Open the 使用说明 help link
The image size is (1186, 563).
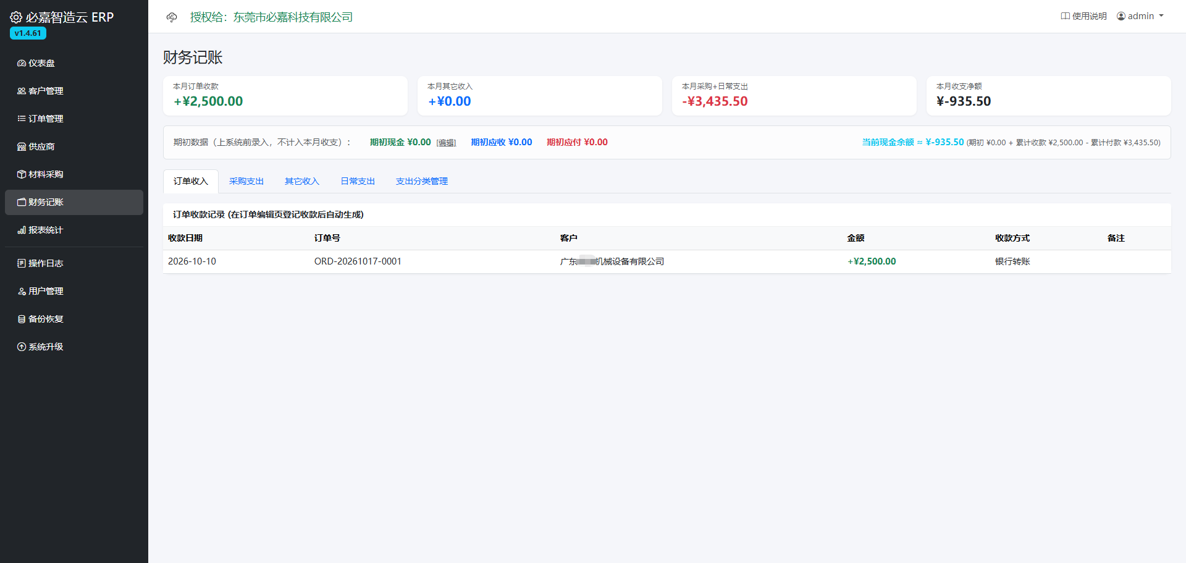click(1084, 16)
